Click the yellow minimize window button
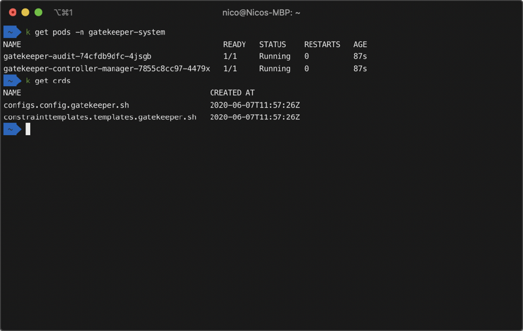Screen dimensions: 523x331 (x=26, y=12)
